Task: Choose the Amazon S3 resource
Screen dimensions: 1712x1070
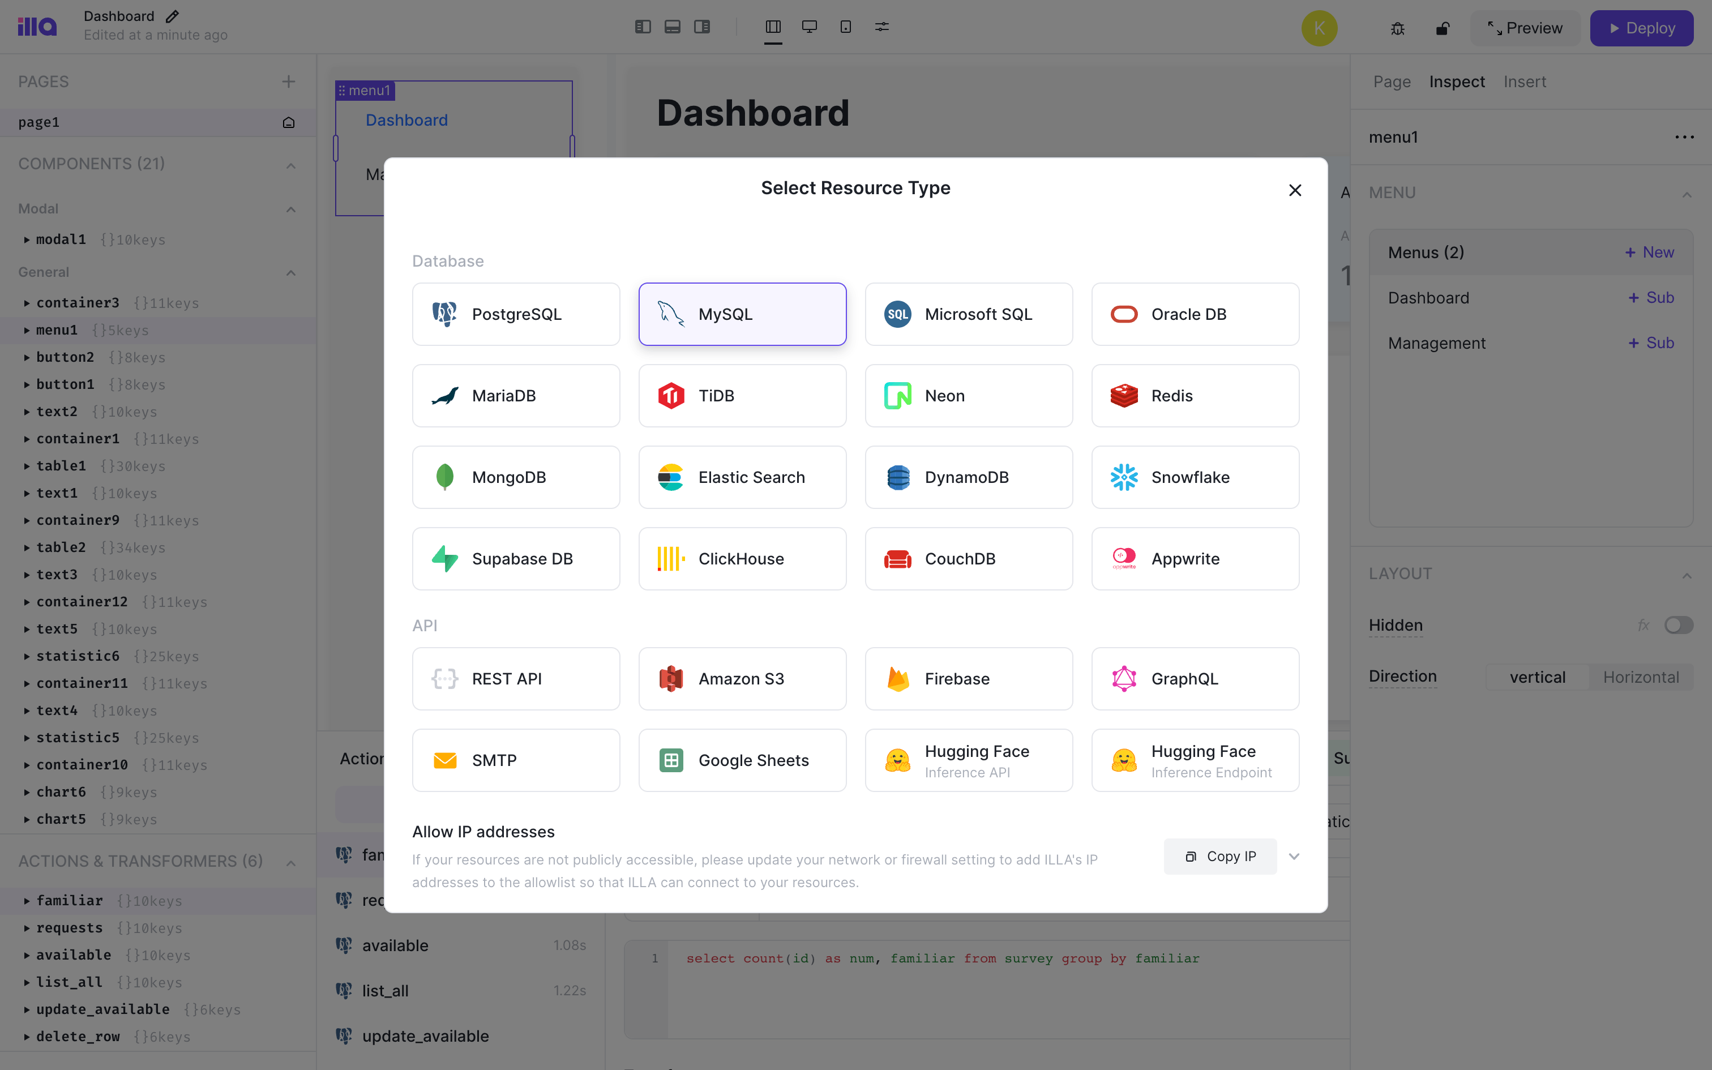Action: coord(742,679)
